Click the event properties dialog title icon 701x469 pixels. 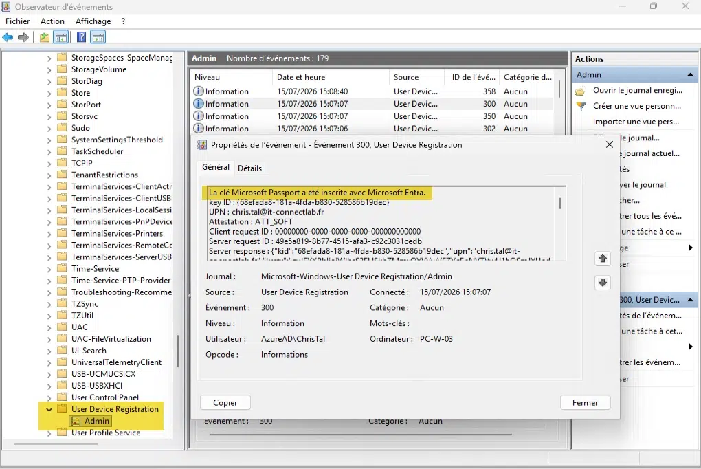pyautogui.click(x=202, y=144)
